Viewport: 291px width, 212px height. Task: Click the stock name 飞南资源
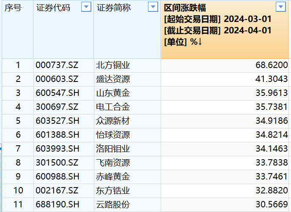113,163
